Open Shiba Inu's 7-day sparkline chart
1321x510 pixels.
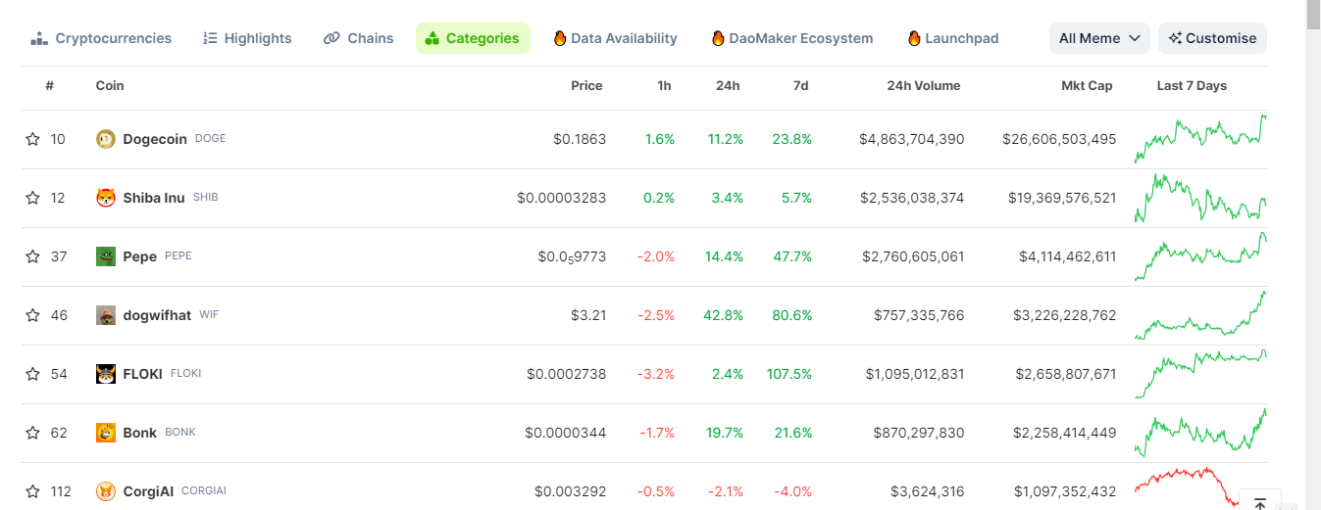click(1200, 198)
